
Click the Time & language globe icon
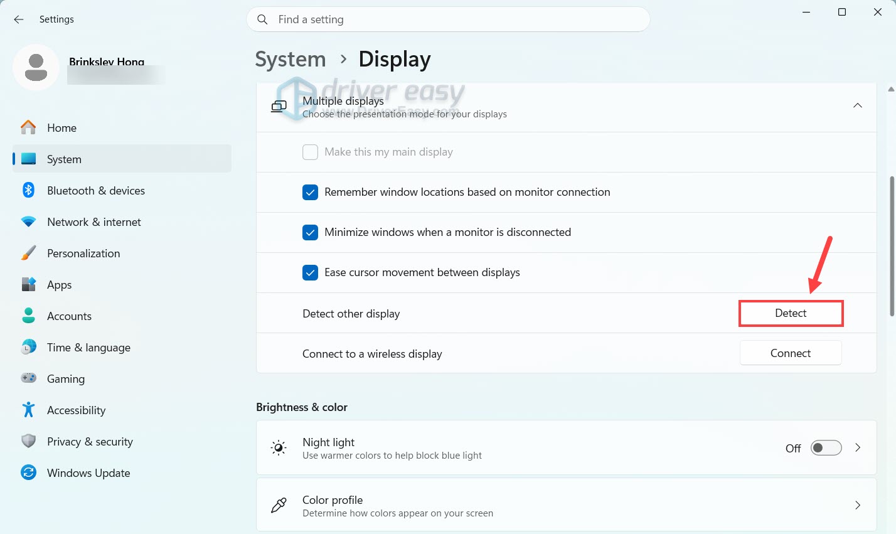pos(28,347)
